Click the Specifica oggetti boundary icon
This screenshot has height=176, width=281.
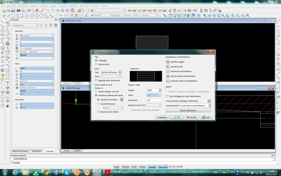(x=168, y=62)
